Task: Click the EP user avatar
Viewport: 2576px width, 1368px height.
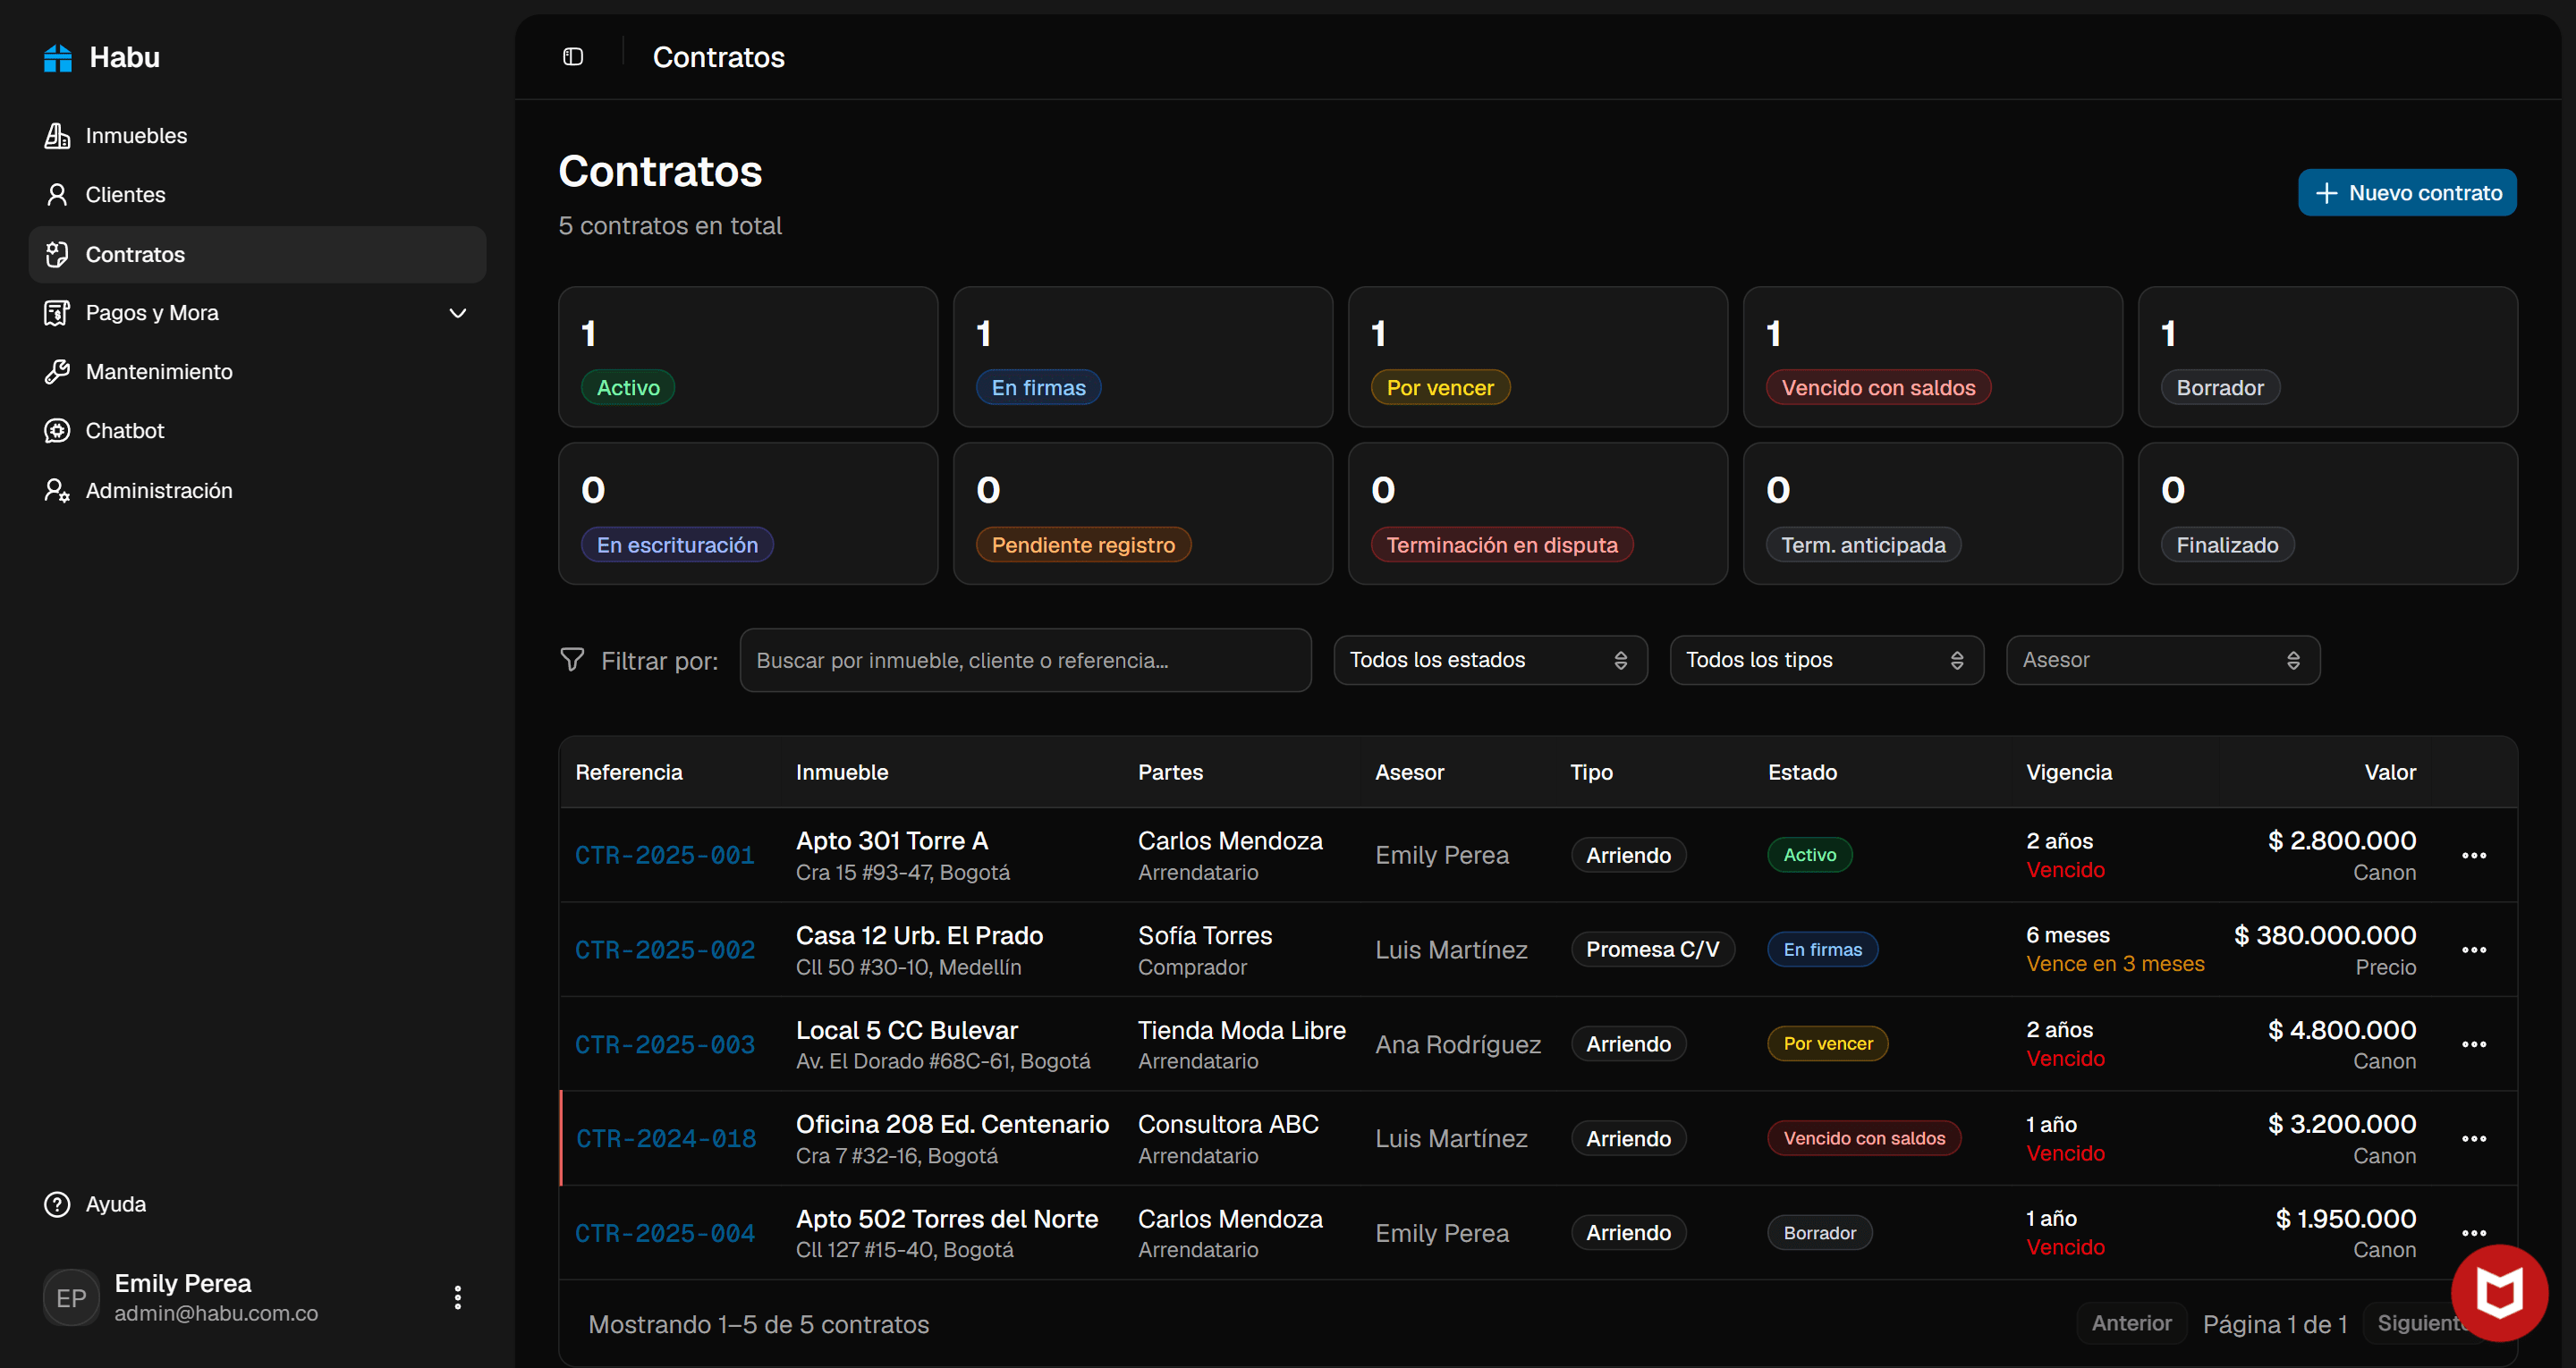Action: [x=71, y=1298]
